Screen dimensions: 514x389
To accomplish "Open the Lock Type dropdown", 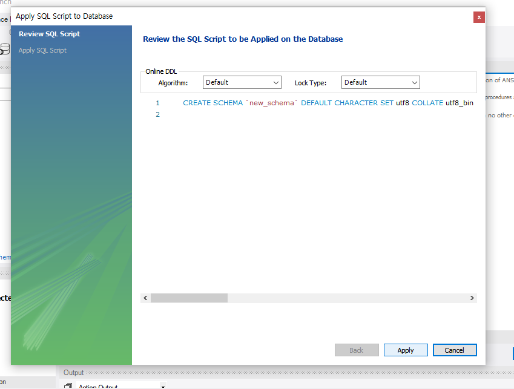I will pyautogui.click(x=381, y=82).
